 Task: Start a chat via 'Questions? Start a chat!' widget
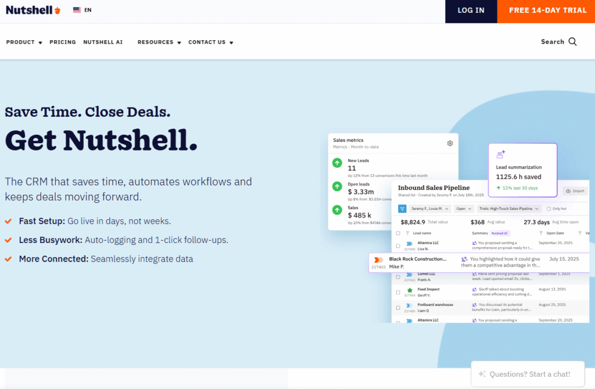(528, 374)
